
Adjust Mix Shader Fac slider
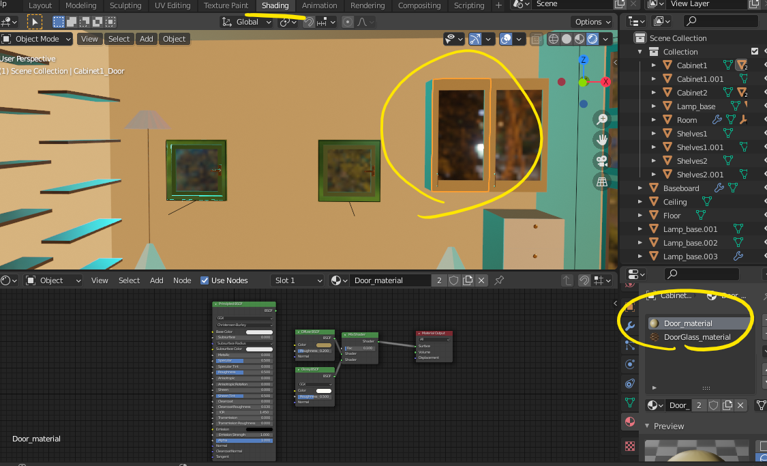(360, 348)
